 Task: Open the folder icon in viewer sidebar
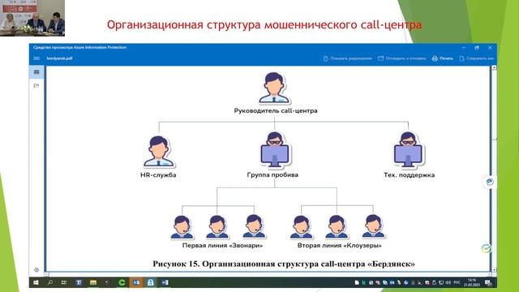(x=36, y=86)
